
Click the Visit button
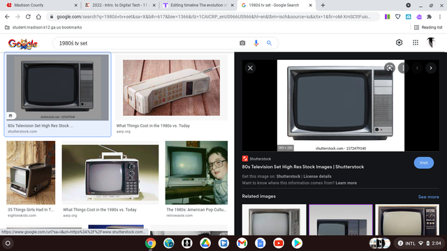(424, 162)
